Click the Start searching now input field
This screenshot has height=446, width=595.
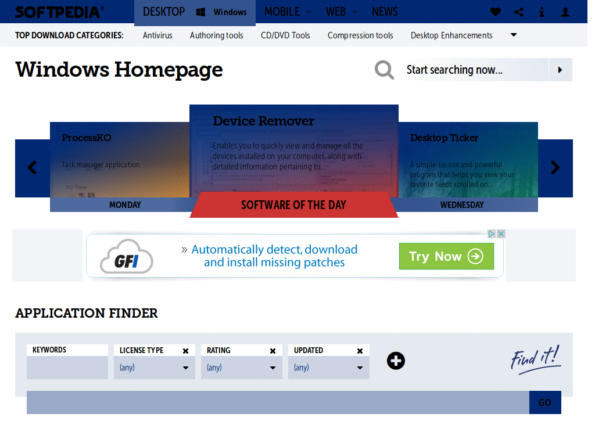click(x=471, y=70)
